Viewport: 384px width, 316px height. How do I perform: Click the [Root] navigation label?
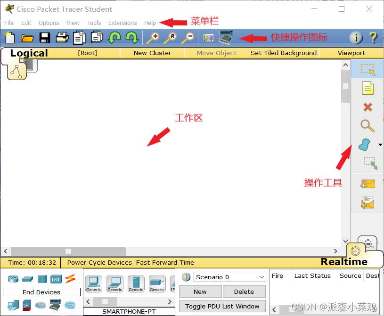(x=88, y=53)
